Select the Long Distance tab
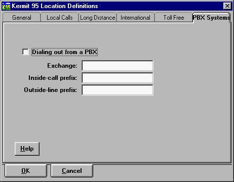Screen dimensions: 234x182 pos(98,18)
